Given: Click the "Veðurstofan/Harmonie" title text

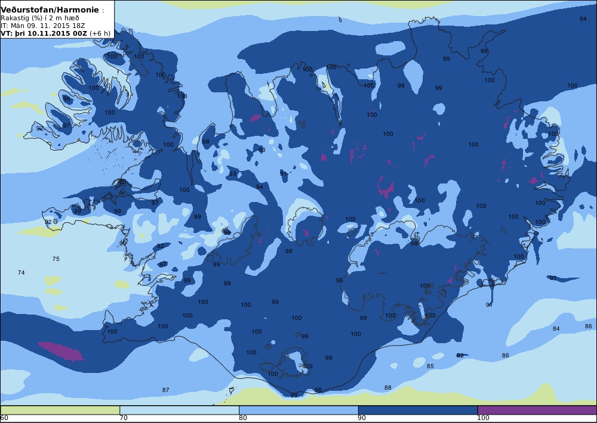Looking at the screenshot, I should tap(50, 10).
